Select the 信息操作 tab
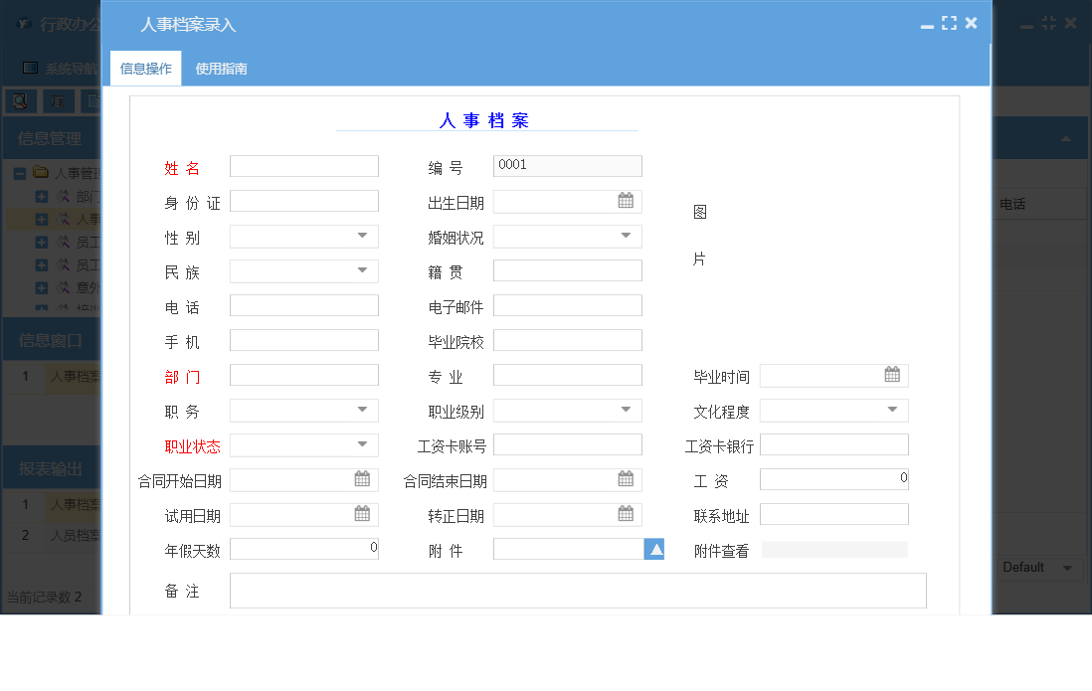1092x691 pixels. (144, 70)
